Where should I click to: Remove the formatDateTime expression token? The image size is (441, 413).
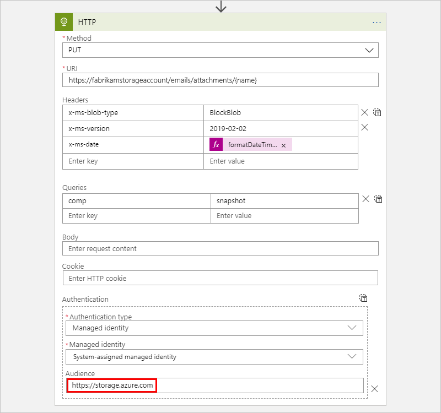coord(283,145)
